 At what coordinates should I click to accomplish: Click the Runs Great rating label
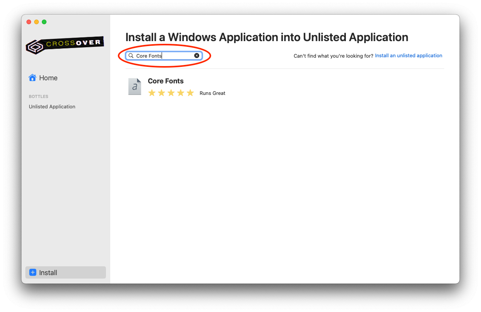tap(212, 93)
